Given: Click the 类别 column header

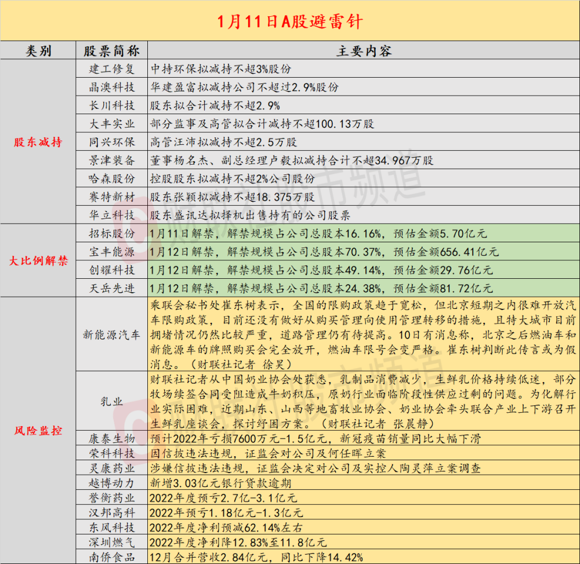Looking at the screenshot, I should pos(38,50).
